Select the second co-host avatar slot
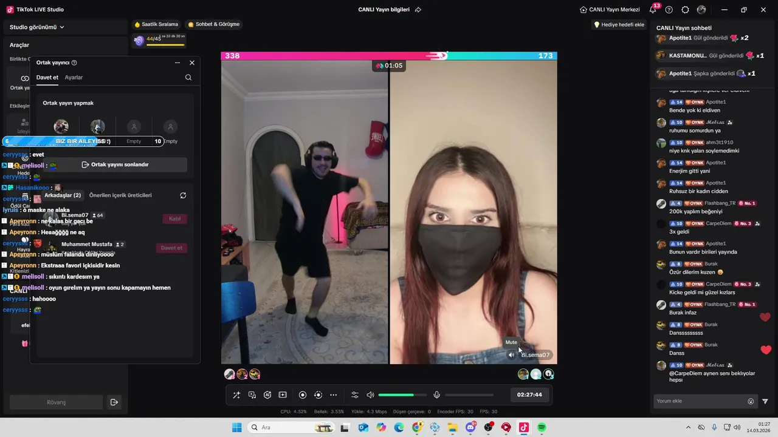Viewport: 778px width, 437px height. (97, 127)
